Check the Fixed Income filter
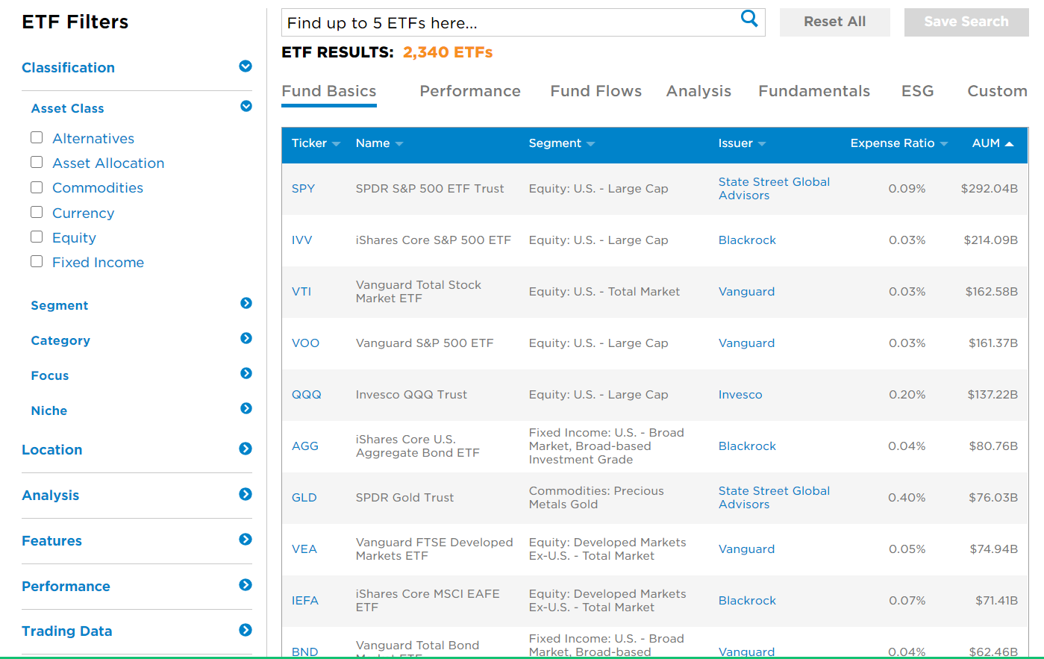This screenshot has width=1044, height=659. (36, 261)
